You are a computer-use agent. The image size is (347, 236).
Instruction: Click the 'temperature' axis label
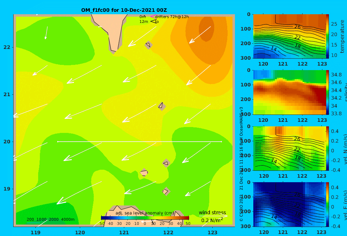click(x=342, y=36)
